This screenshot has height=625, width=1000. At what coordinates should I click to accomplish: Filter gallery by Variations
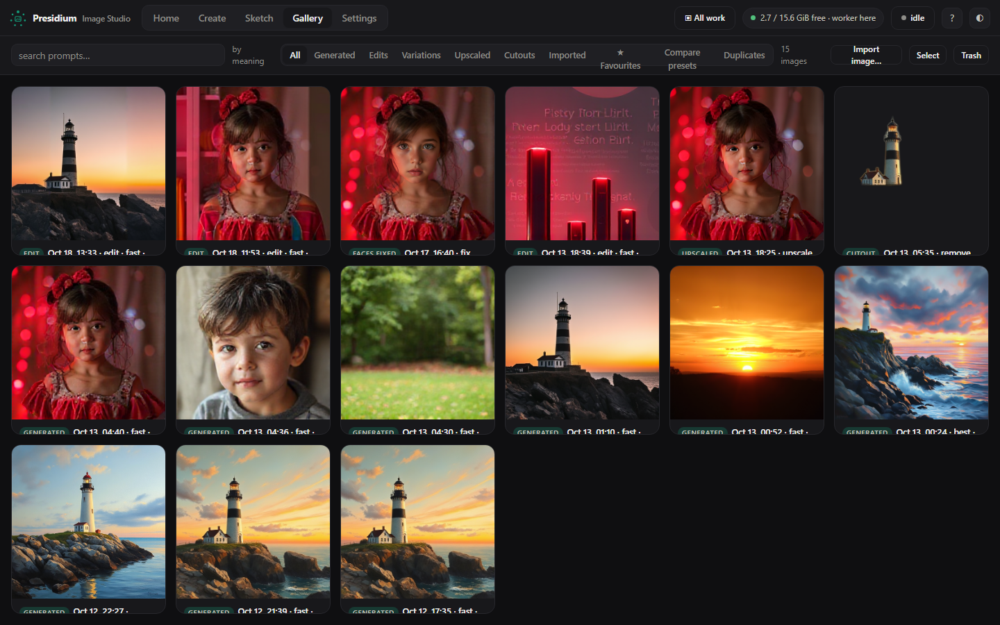point(421,56)
